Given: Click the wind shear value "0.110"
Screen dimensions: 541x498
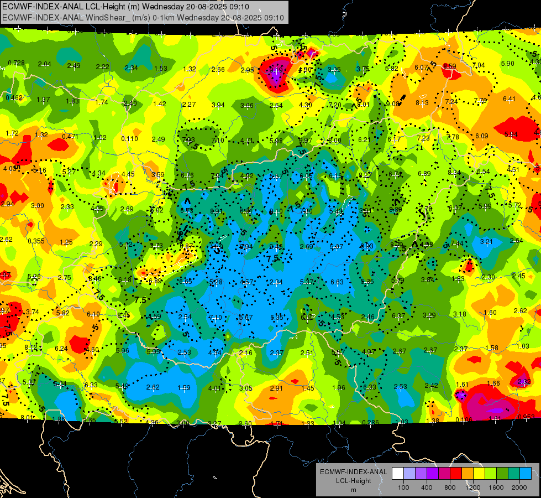Looking at the screenshot, I should [x=129, y=138].
